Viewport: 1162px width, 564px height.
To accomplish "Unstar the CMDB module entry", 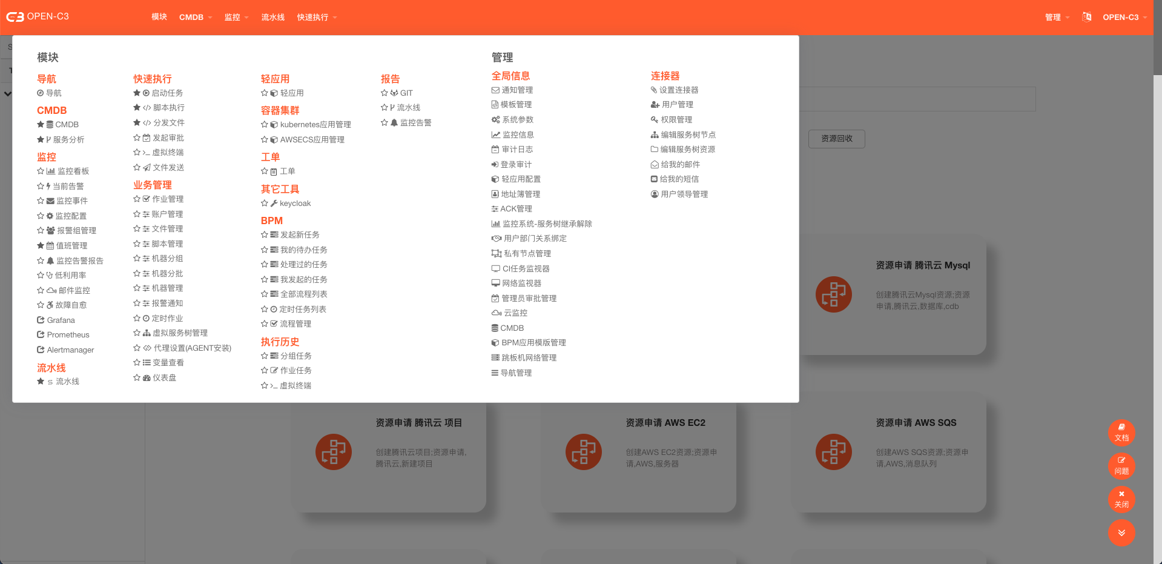I will click(x=41, y=124).
